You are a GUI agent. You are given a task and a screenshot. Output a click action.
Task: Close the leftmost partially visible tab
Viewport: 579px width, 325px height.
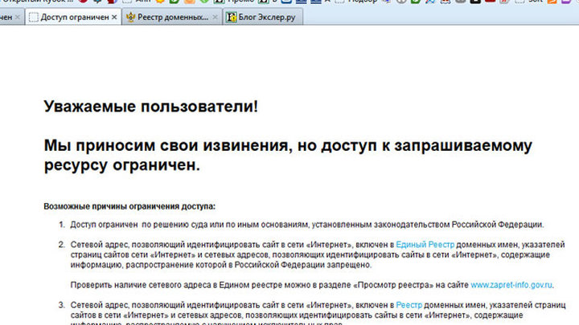pos(18,17)
